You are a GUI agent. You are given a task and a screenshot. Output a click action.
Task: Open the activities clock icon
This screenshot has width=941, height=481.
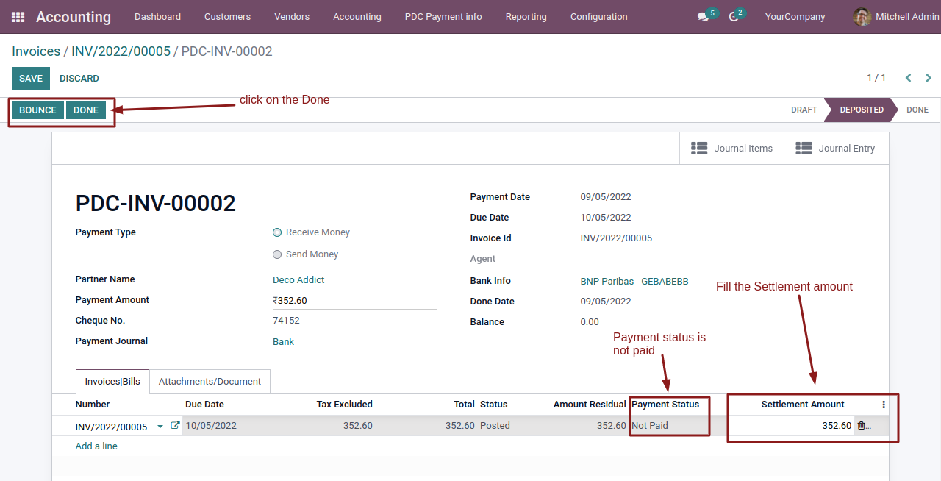[733, 17]
